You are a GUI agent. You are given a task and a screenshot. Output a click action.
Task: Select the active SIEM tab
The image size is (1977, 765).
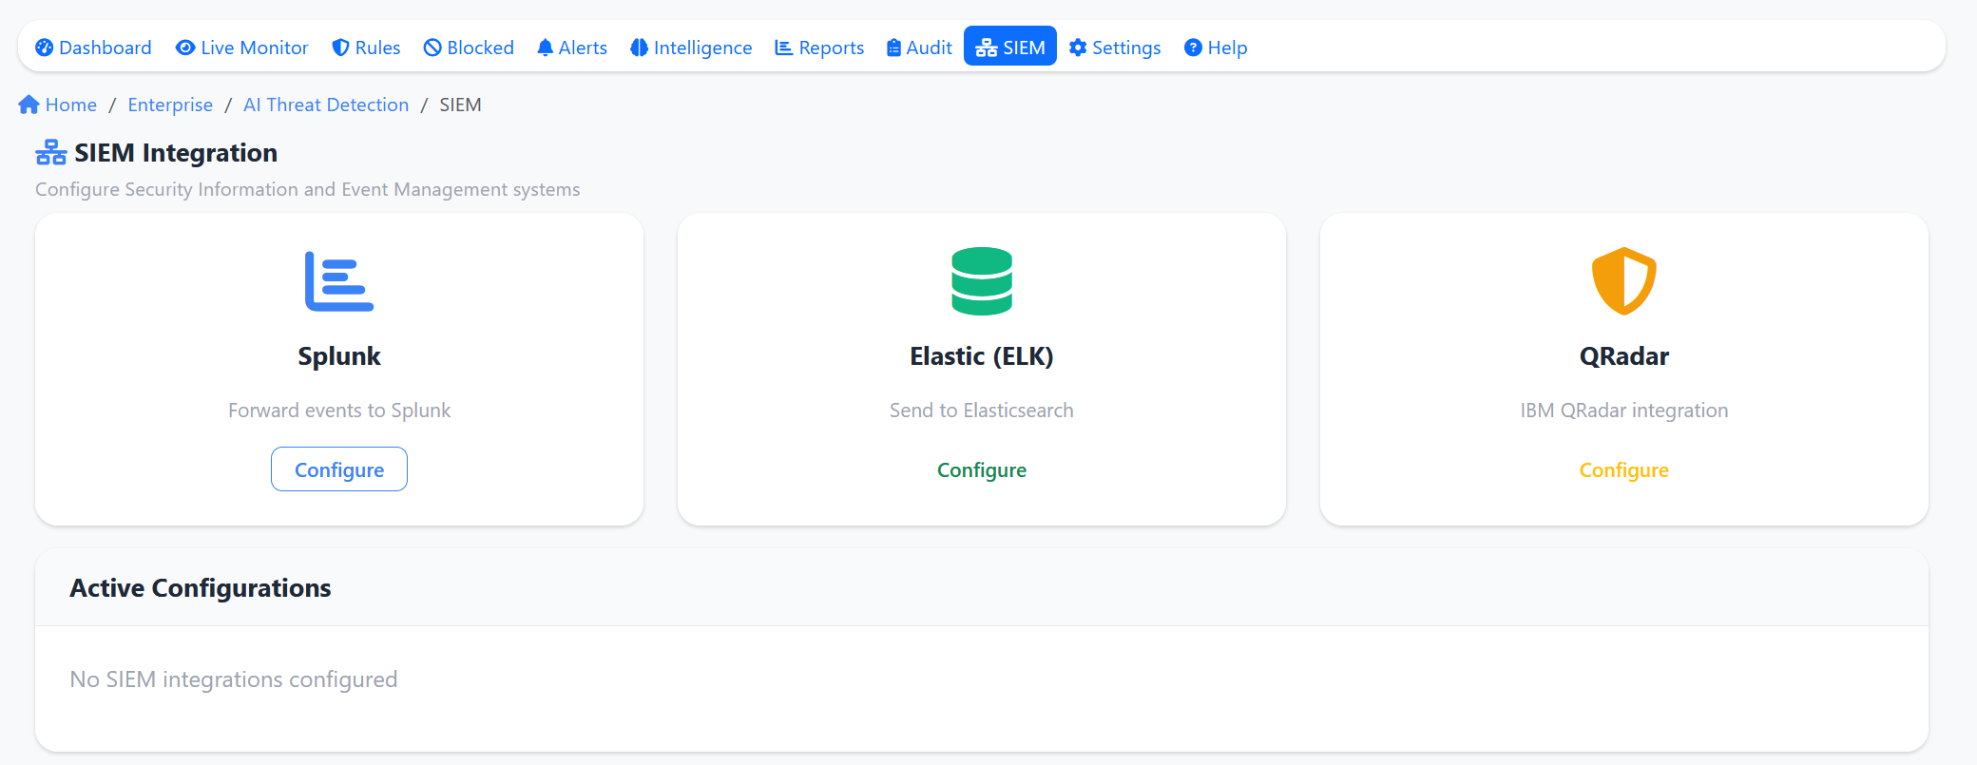(1010, 46)
